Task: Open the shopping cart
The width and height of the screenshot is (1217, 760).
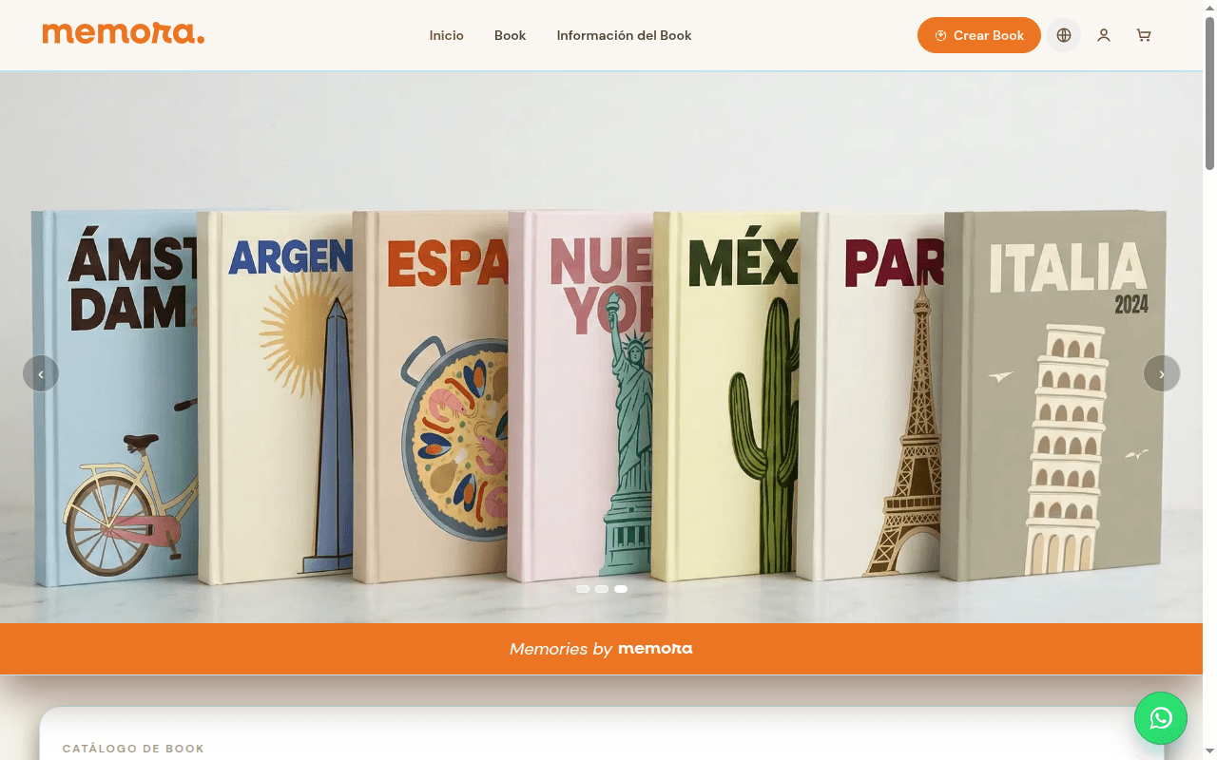Action: (1144, 35)
